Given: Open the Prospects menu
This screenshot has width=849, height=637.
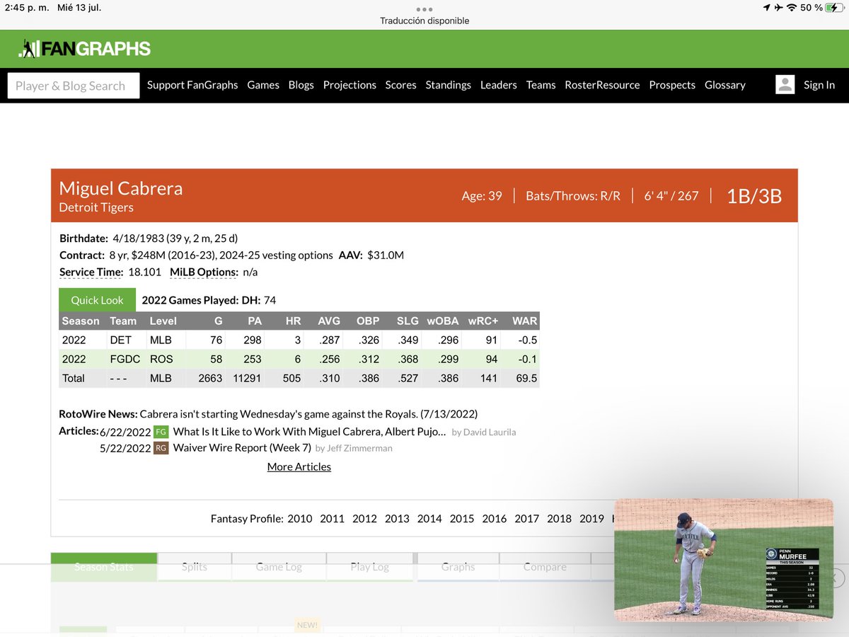Looking at the screenshot, I should click(672, 85).
